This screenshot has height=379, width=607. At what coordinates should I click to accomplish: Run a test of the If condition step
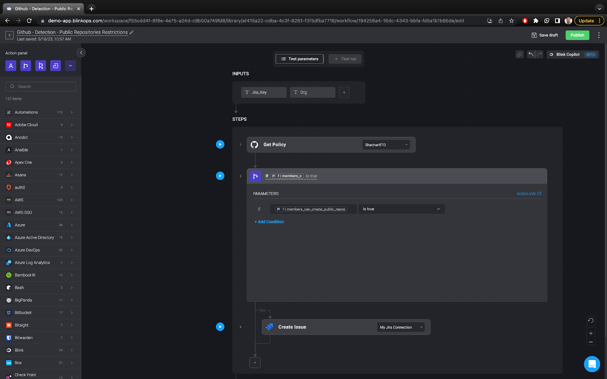[220, 175]
